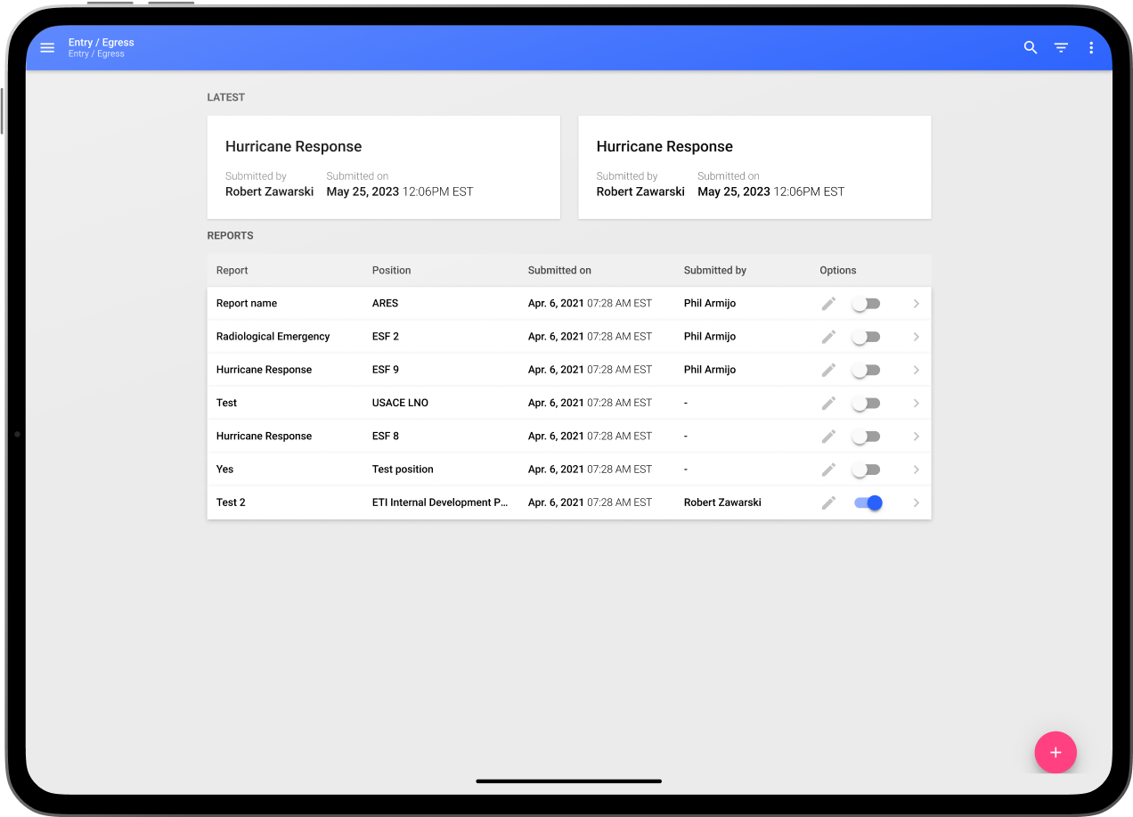Enable the toggle for ESF 9 row

click(x=866, y=370)
